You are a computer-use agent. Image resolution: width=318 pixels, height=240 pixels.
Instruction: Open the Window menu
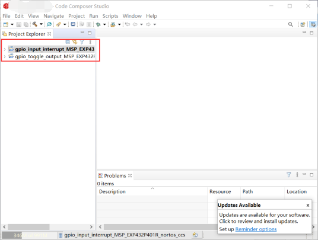pyautogui.click(x=132, y=16)
